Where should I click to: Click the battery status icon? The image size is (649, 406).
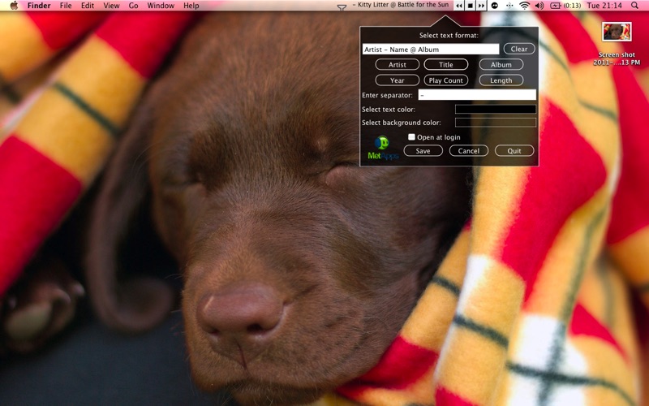555,6
